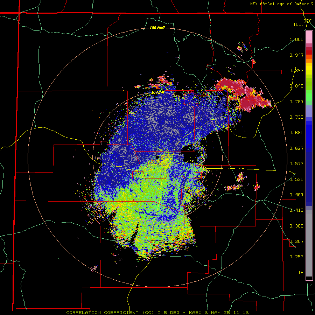Select the 0.840 scale value
The width and height of the screenshot is (315, 315).
pyautogui.click(x=296, y=86)
